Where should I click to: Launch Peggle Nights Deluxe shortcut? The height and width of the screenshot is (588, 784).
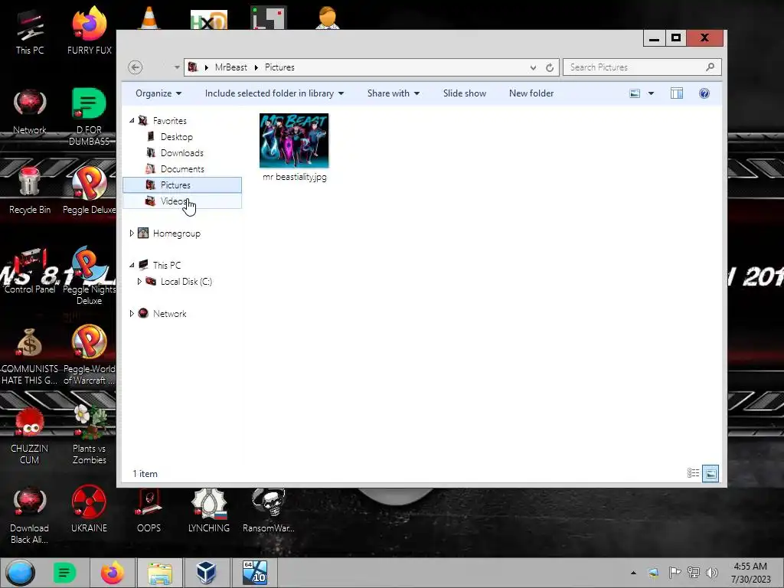point(89,276)
